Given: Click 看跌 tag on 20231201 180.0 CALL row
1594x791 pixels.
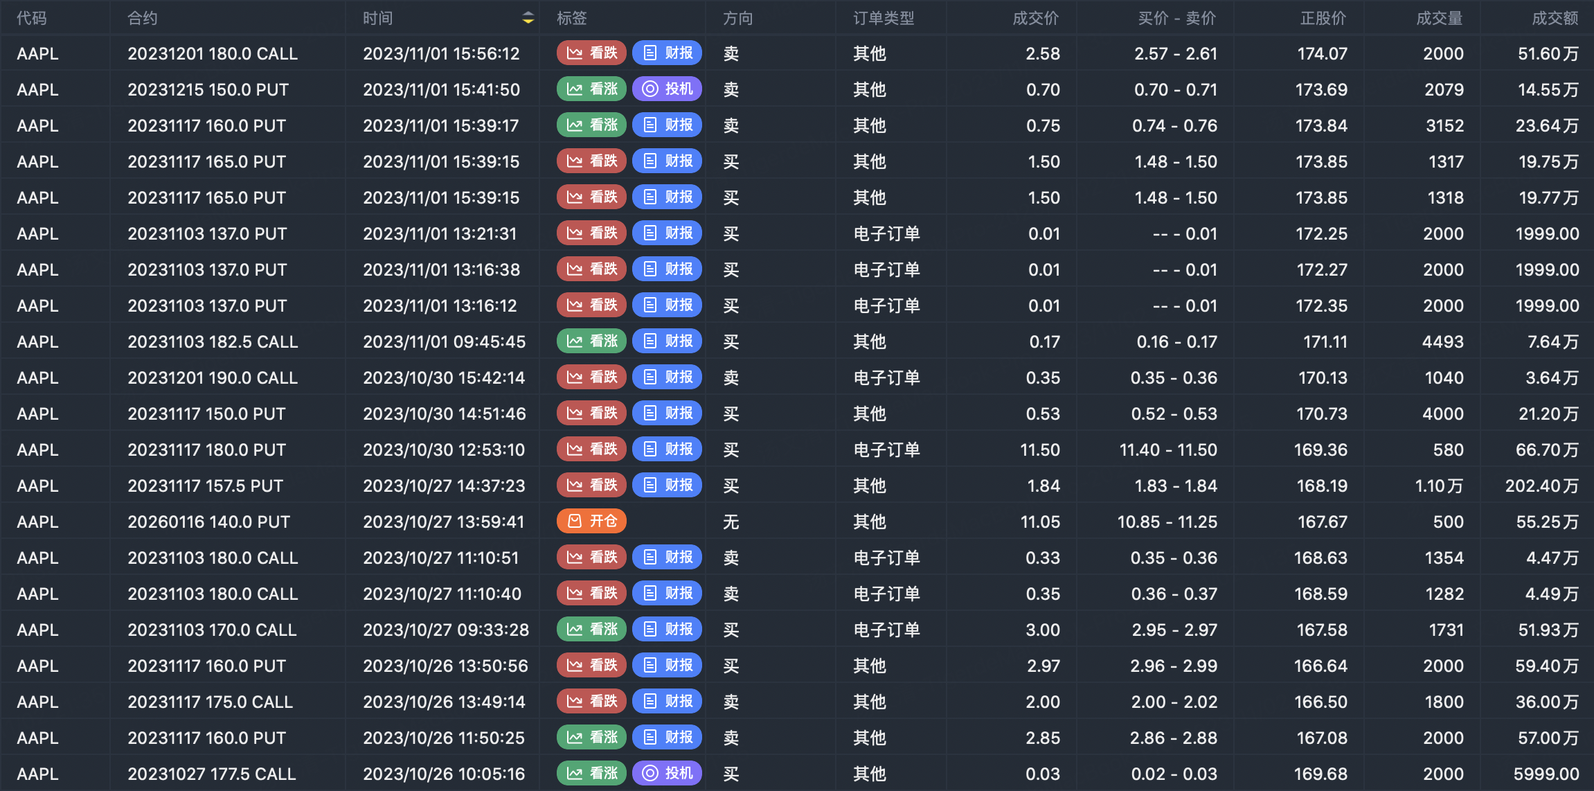Looking at the screenshot, I should [x=591, y=53].
